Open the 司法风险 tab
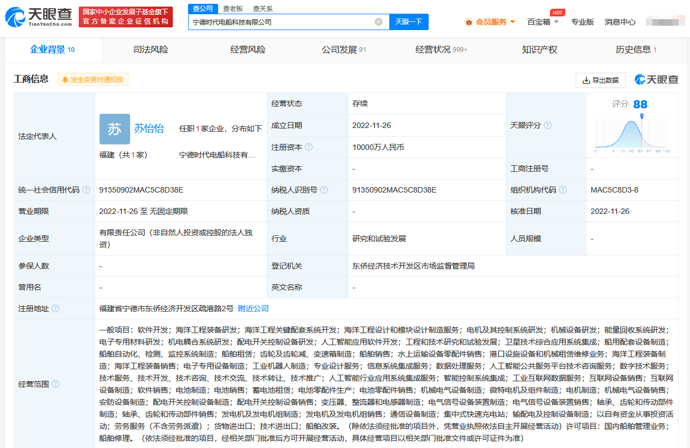This screenshot has width=690, height=448. pos(150,50)
